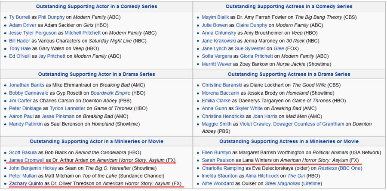This screenshot has height=191, width=387.
Task: Open the underlined Sarah Paulson link
Action: pos(218,160)
